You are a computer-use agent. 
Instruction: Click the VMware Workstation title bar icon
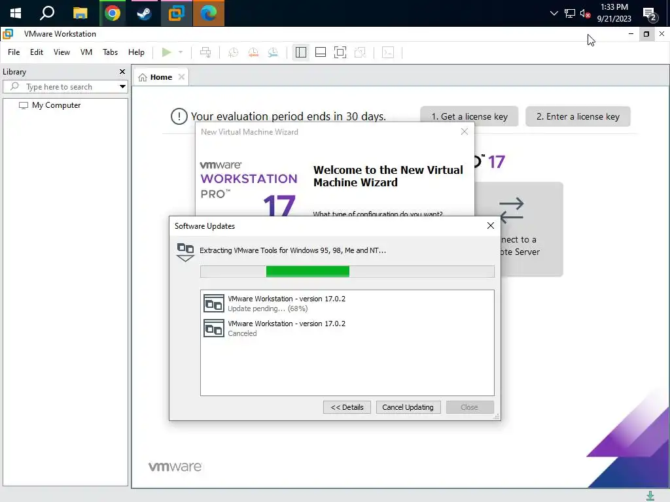[x=8, y=34]
